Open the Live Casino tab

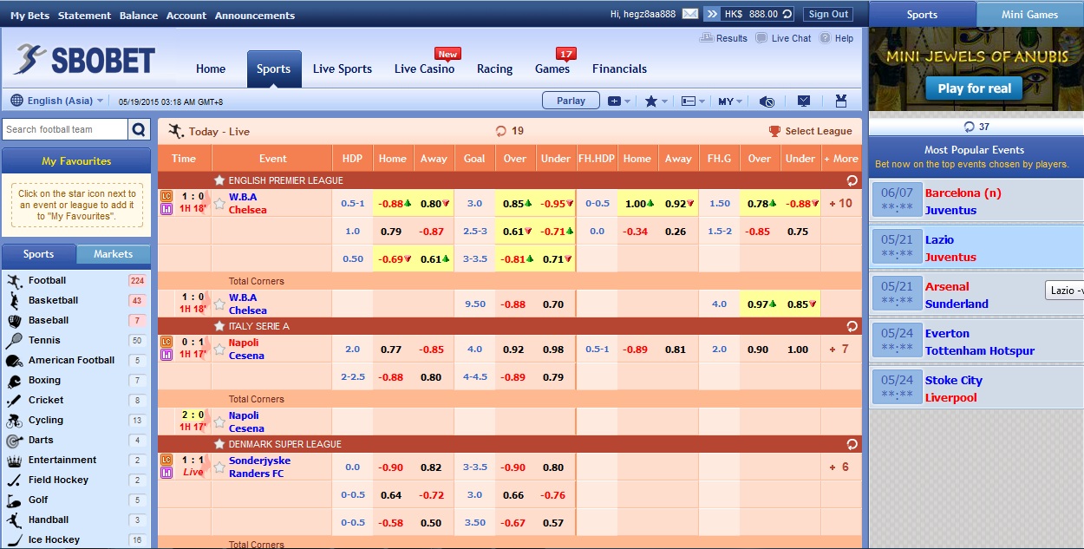coord(424,69)
